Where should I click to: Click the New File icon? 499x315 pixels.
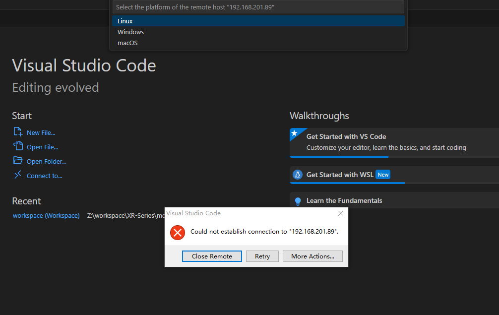[x=18, y=132]
